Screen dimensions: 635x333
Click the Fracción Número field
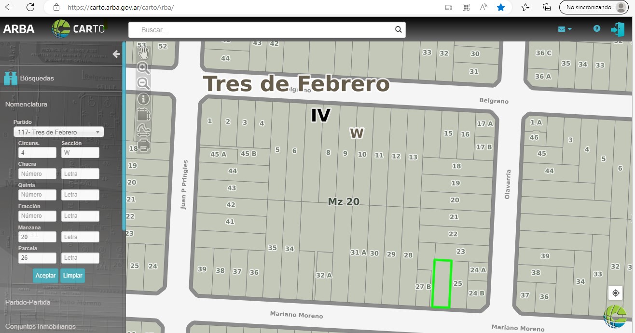(x=37, y=216)
